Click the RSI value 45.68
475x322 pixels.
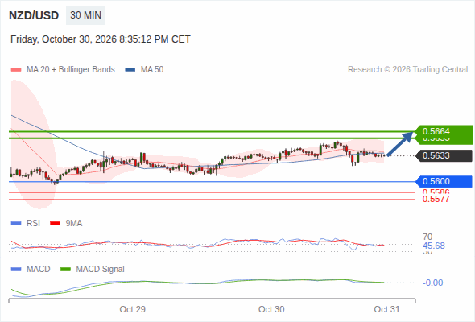click(x=434, y=246)
